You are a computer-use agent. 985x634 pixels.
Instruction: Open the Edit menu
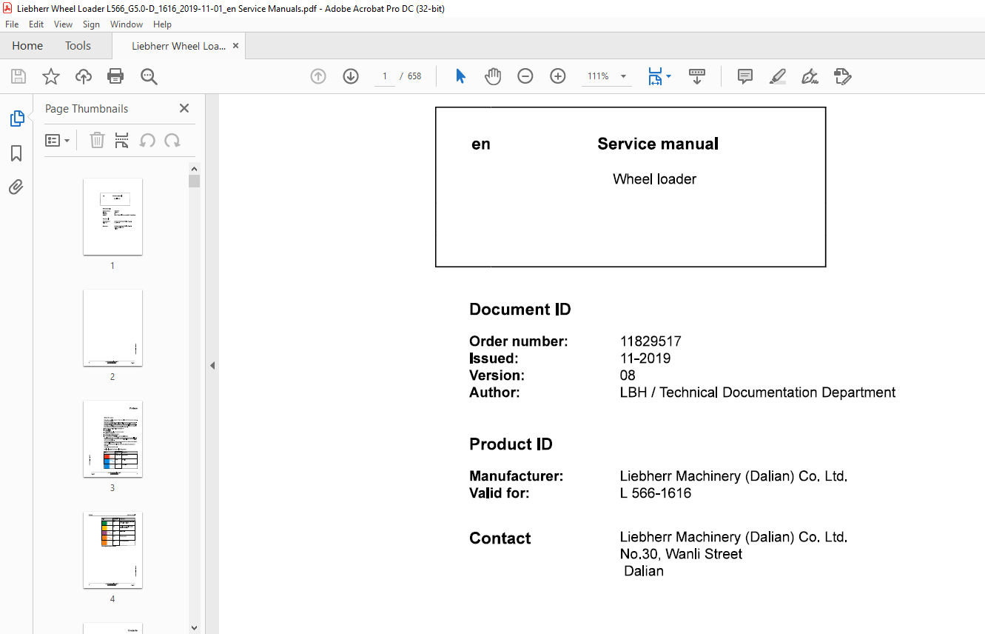click(x=36, y=24)
